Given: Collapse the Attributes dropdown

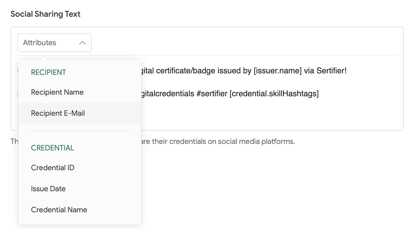Looking at the screenshot, I should [x=55, y=43].
